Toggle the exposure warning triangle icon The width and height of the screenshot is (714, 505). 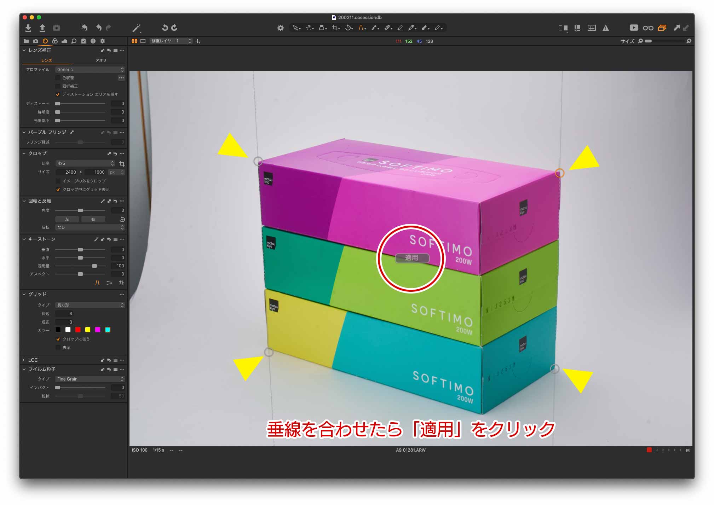pos(606,28)
